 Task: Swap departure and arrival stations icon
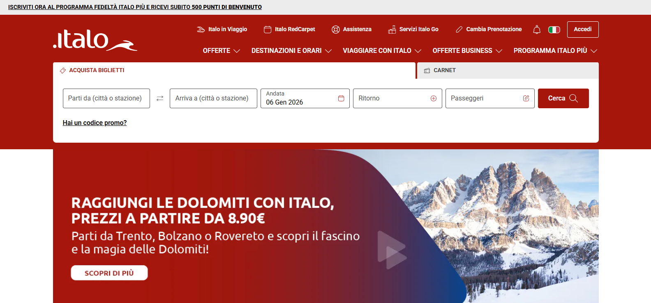160,98
